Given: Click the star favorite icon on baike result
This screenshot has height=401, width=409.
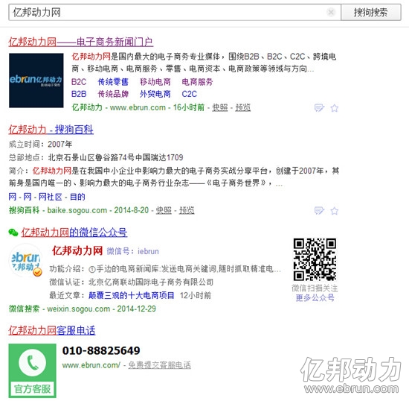Looking at the screenshot, I should (x=335, y=211).
